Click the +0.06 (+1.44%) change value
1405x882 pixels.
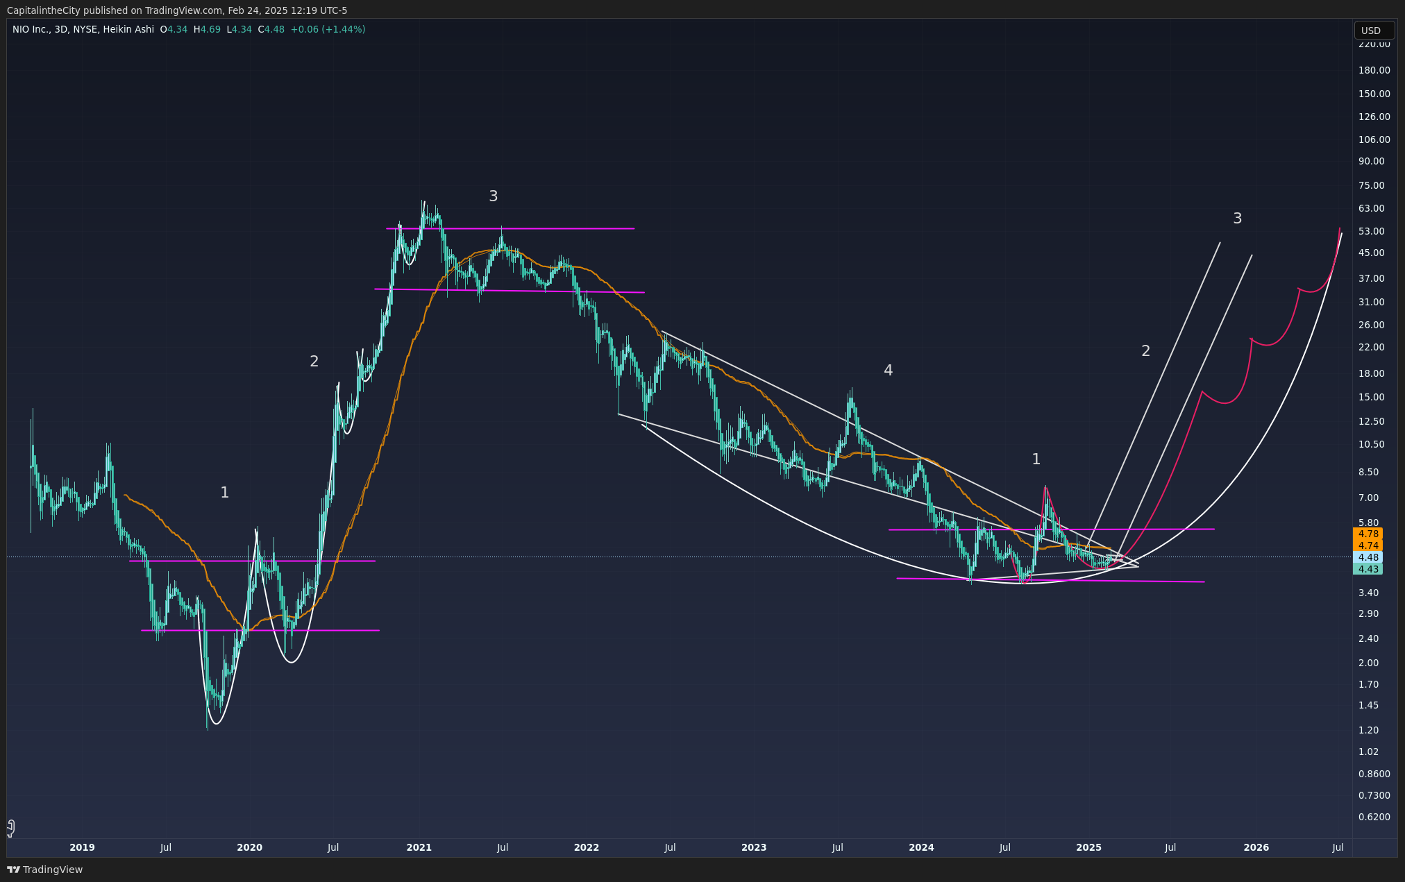[328, 30]
